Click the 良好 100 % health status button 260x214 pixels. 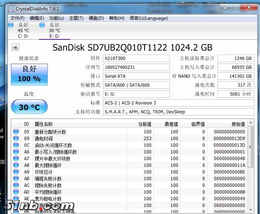click(29, 74)
